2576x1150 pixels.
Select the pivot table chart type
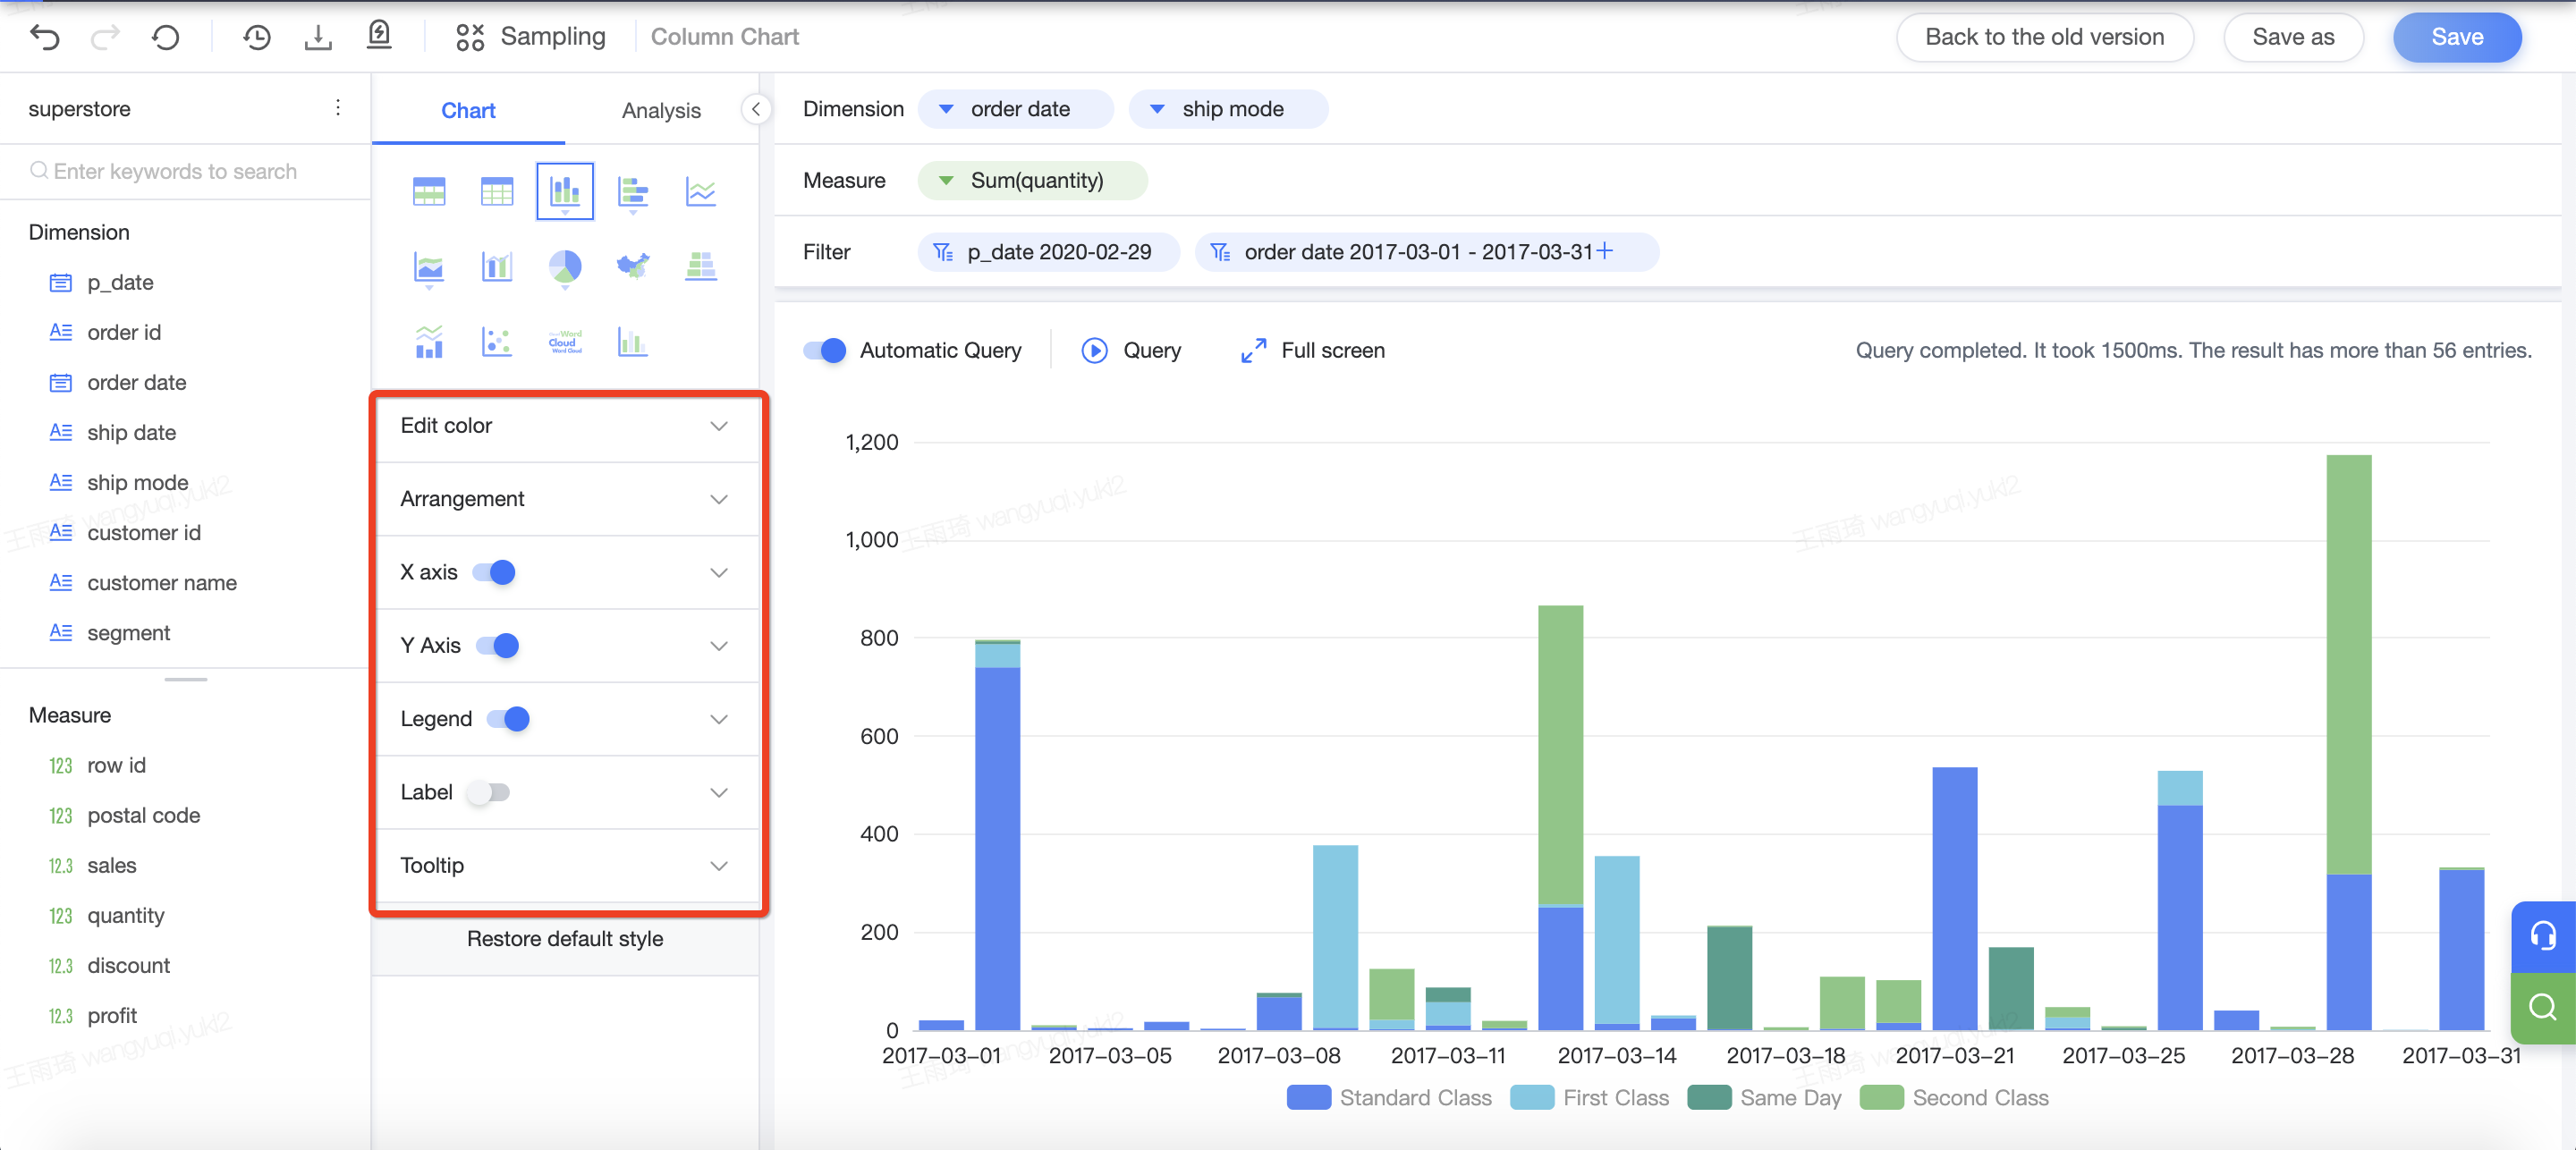(x=429, y=191)
